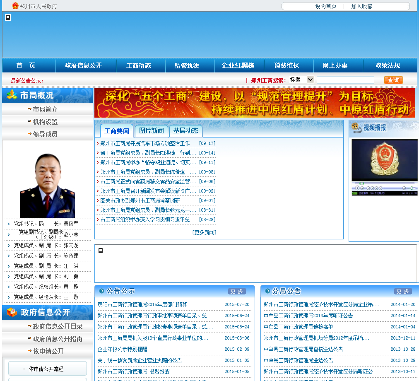
Task: Click the film reel icon beside 视频播报
Action: [x=356, y=127]
